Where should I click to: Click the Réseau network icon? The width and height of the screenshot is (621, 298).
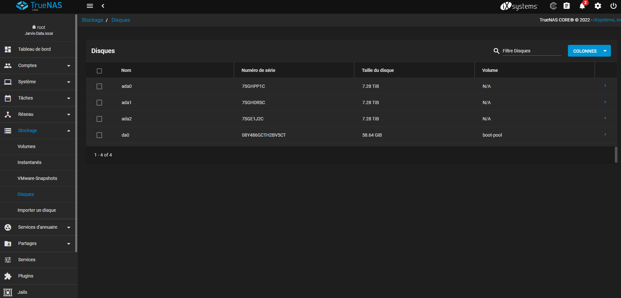point(8,114)
